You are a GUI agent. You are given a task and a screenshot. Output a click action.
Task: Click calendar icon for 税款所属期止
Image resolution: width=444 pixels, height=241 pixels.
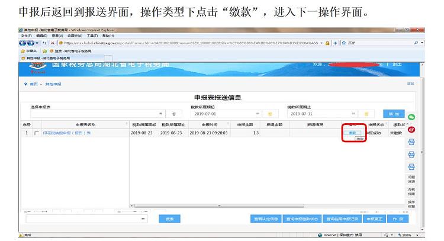point(366,114)
